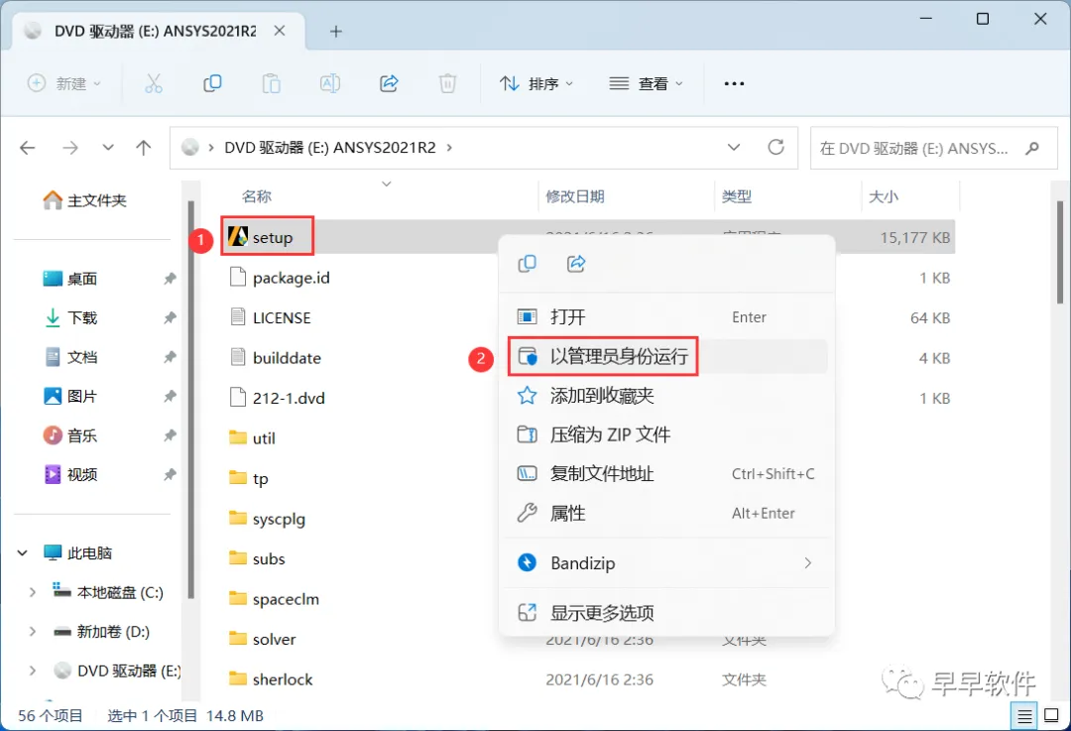Image resolution: width=1071 pixels, height=731 pixels.
Task: Expand address bar history dropdown
Action: pos(734,147)
